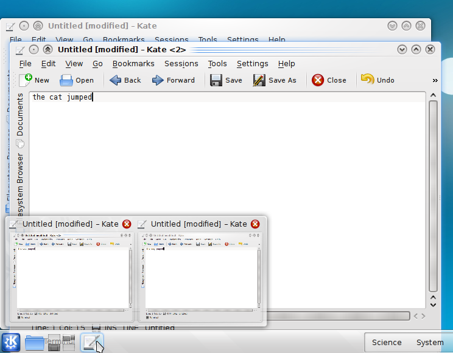Open the Go menu in Kate <2>
The height and width of the screenshot is (353, 453).
coord(97,63)
